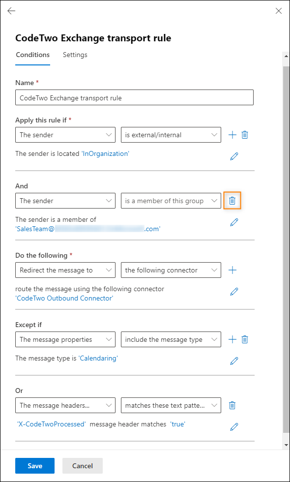
Task: Open 'the following connector' dropdown
Action: pyautogui.click(x=171, y=270)
